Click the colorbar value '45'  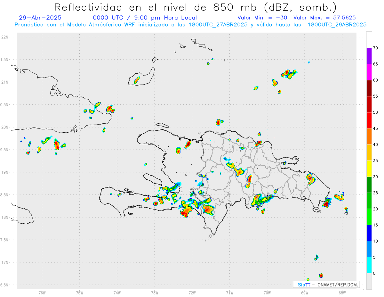click(375, 128)
